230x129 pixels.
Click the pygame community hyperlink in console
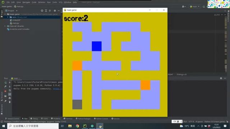pos(58,89)
